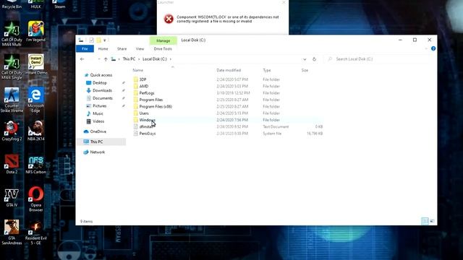Launch Opera Browser desktop icon
Screen dimensions: 463x260
pos(35,199)
